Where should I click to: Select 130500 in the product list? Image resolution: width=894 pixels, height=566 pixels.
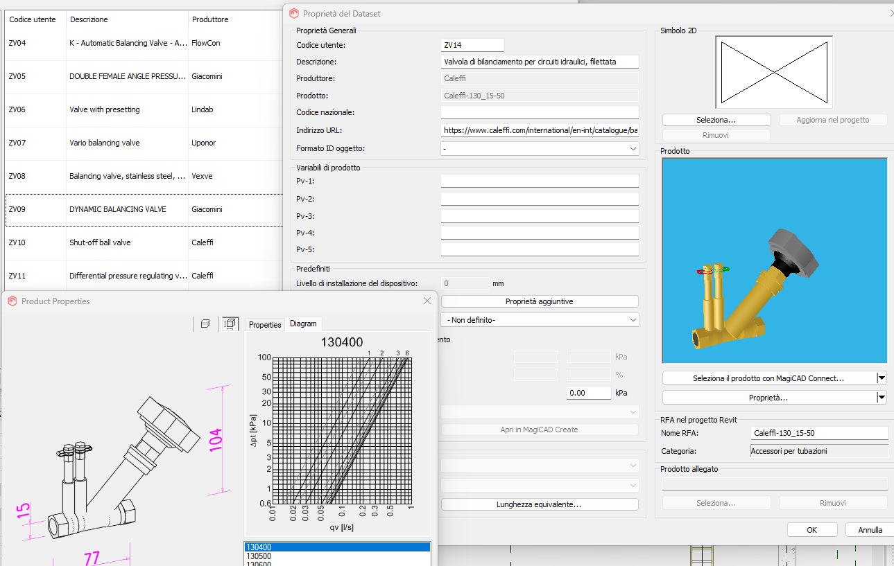tap(337, 556)
